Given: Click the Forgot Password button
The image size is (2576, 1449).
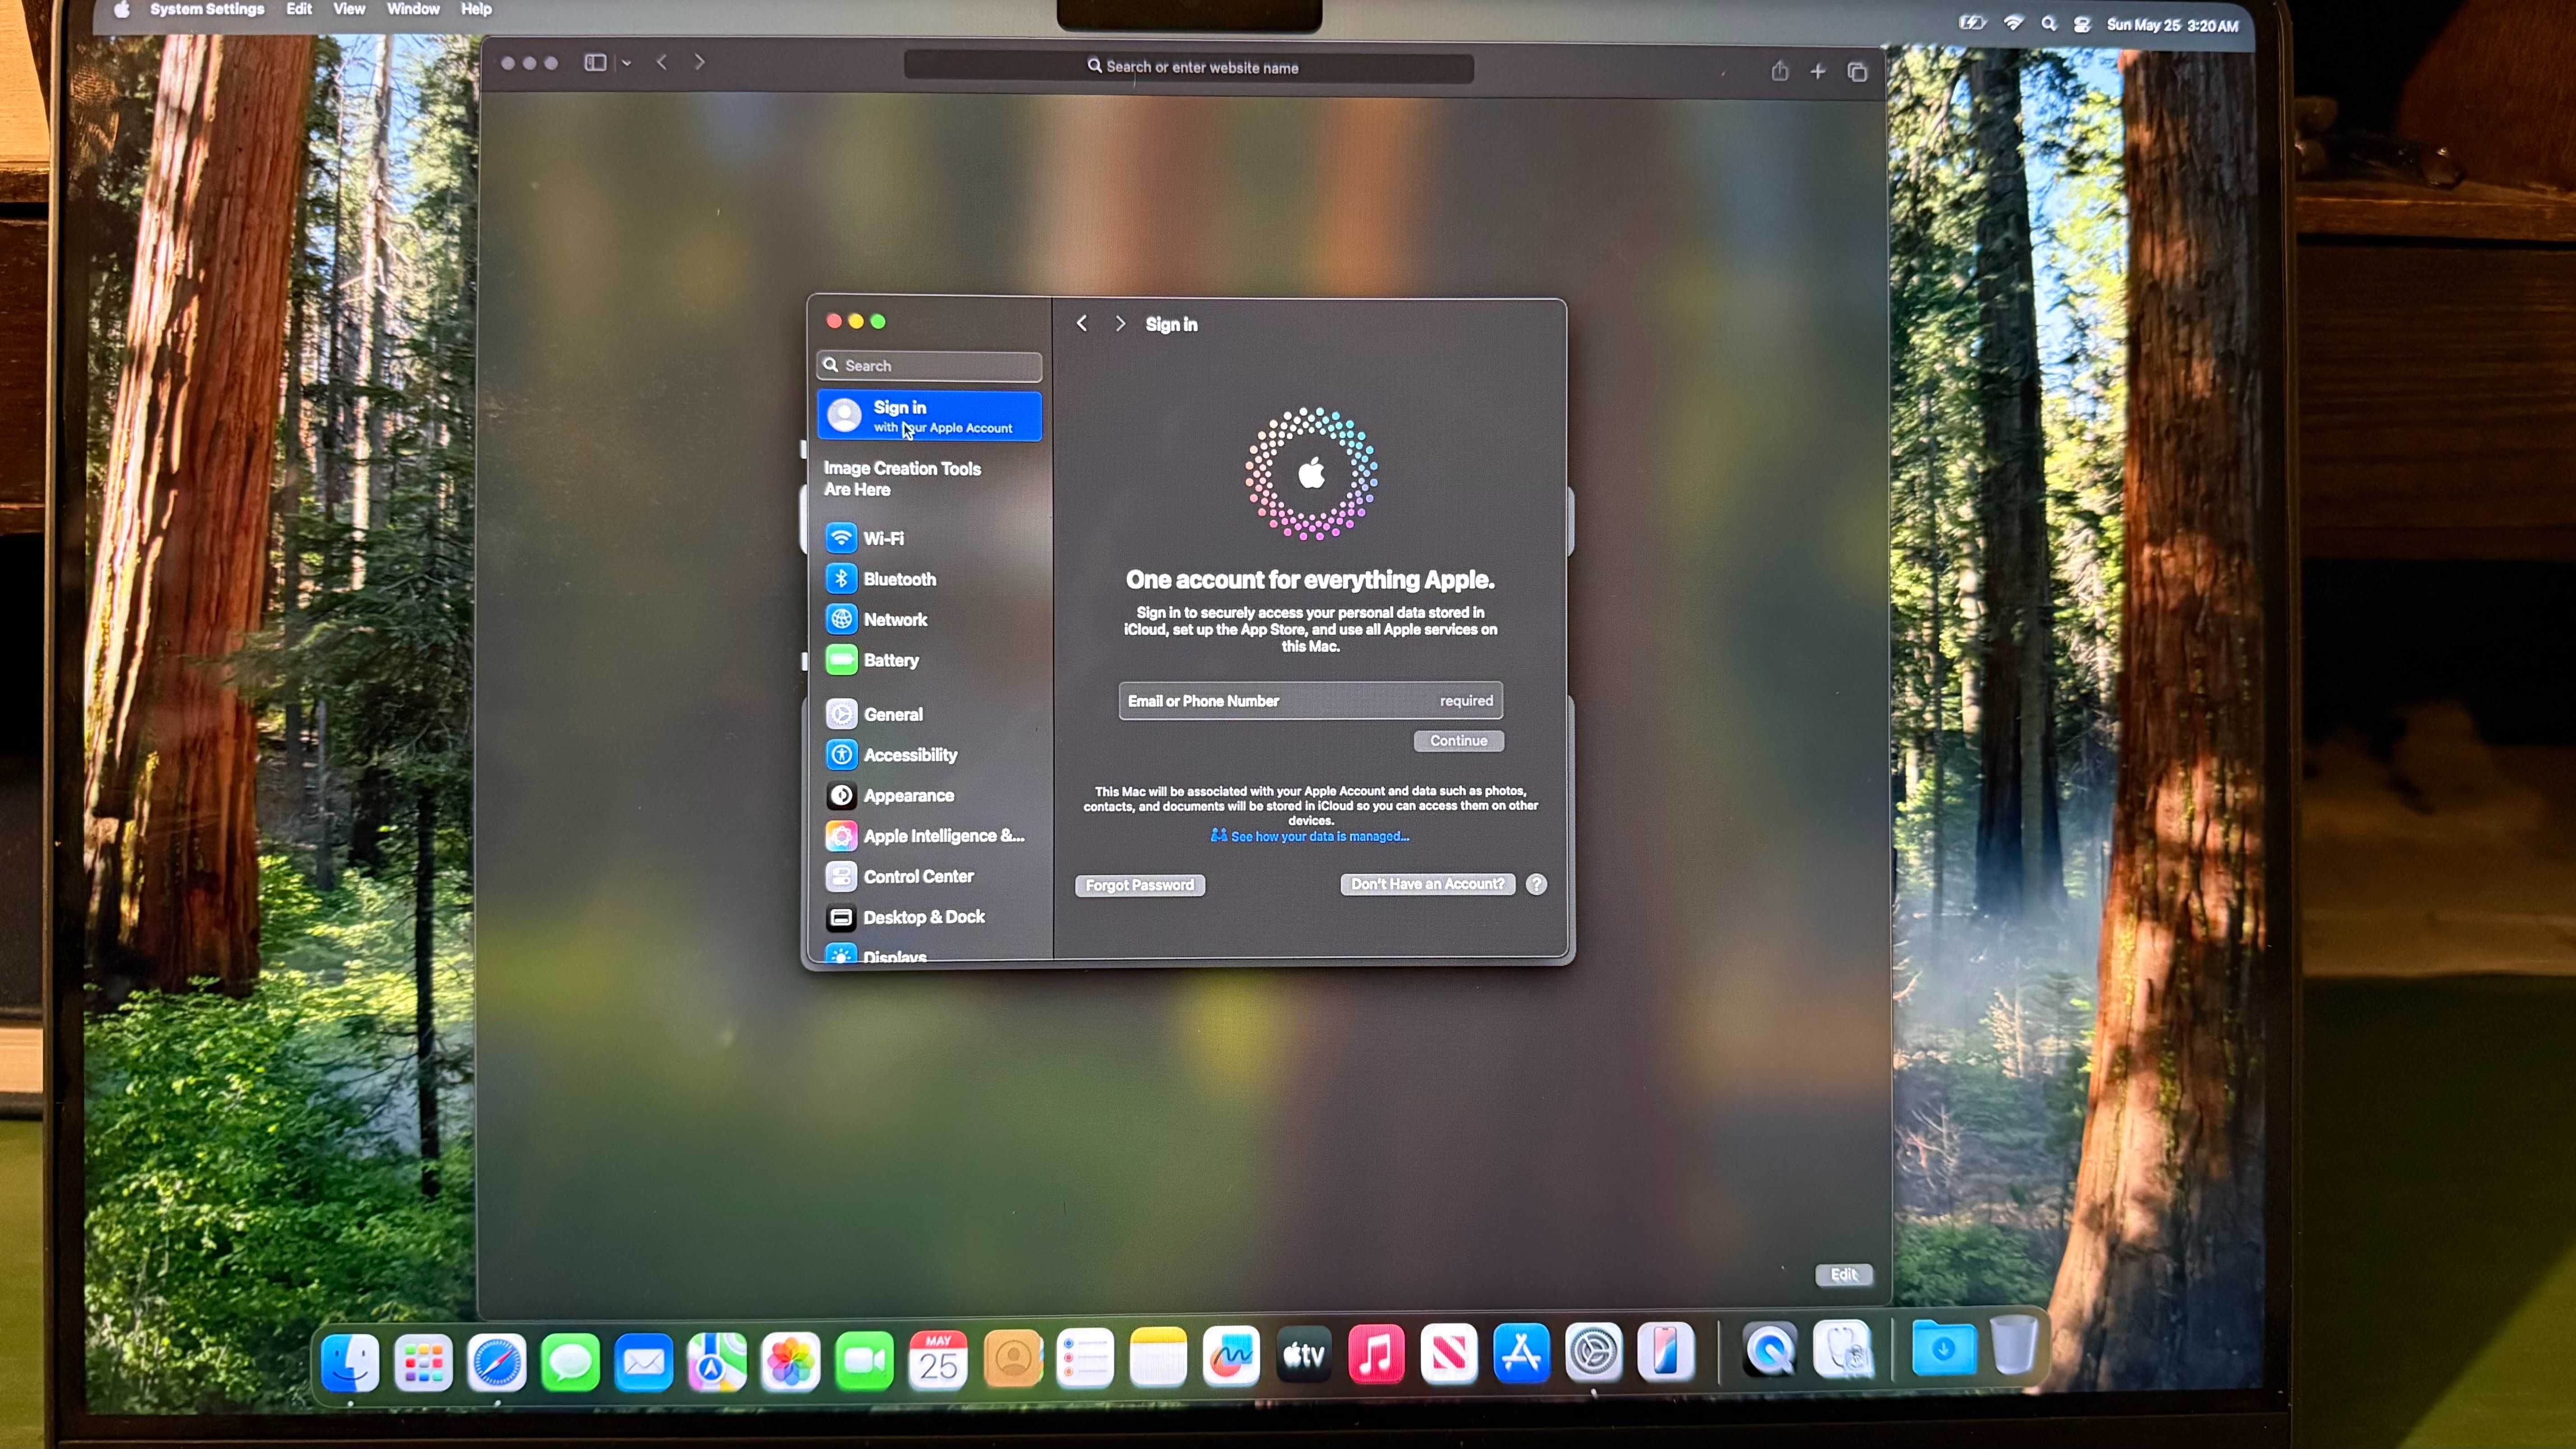Looking at the screenshot, I should 1140,885.
